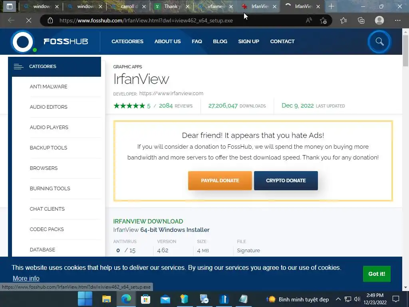
Task: Accept cookies with Got it! button
Action: [x=377, y=274]
